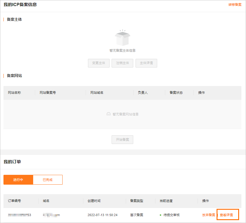Click the 变更主体 button
This screenshot has width=246, height=223.
99,63
